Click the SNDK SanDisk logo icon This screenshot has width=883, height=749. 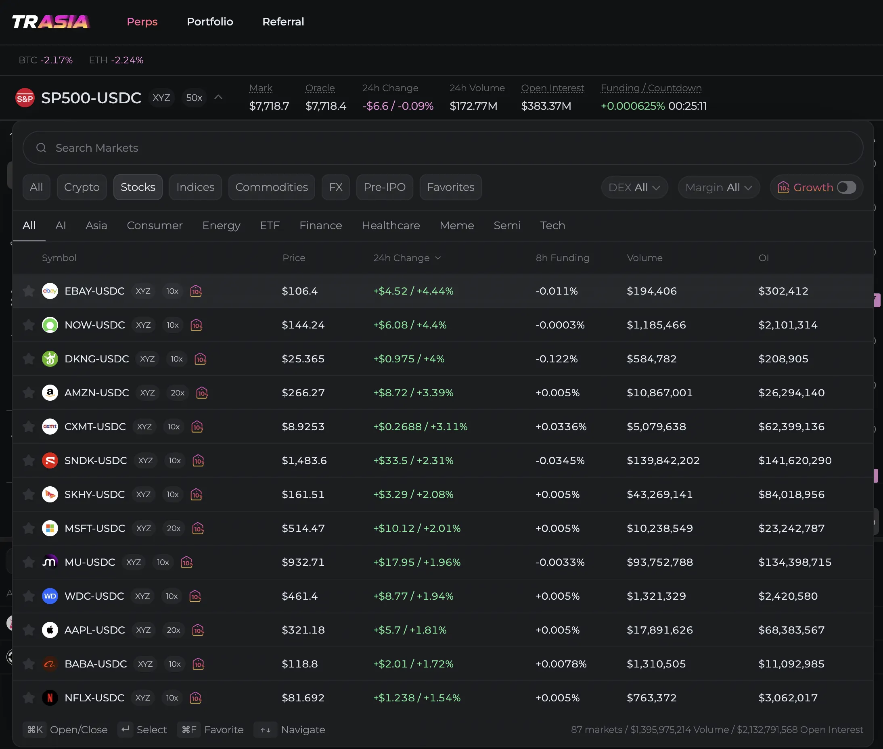pos(50,461)
